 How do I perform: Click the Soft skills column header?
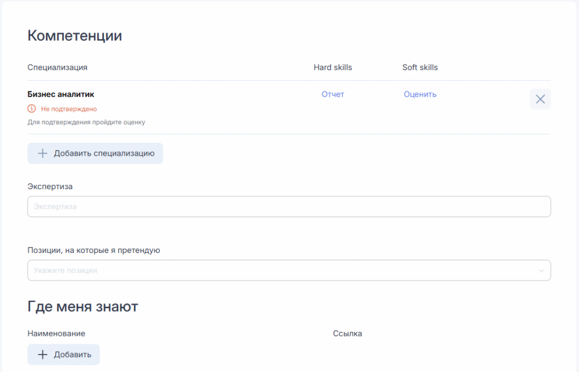click(420, 67)
